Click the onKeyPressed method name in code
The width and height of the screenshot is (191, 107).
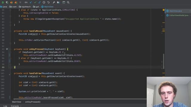36,49
